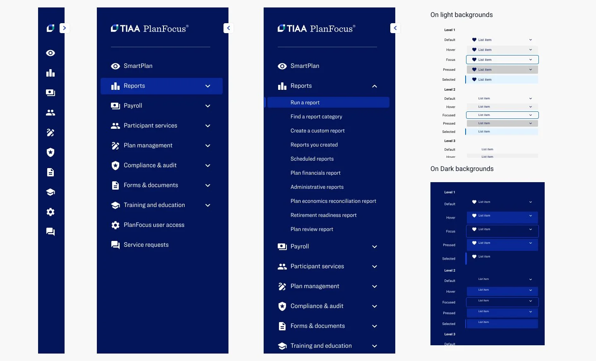Click the chevron on the Level 1 Pressed dark list item
The image size is (596, 361).
pos(531,243)
